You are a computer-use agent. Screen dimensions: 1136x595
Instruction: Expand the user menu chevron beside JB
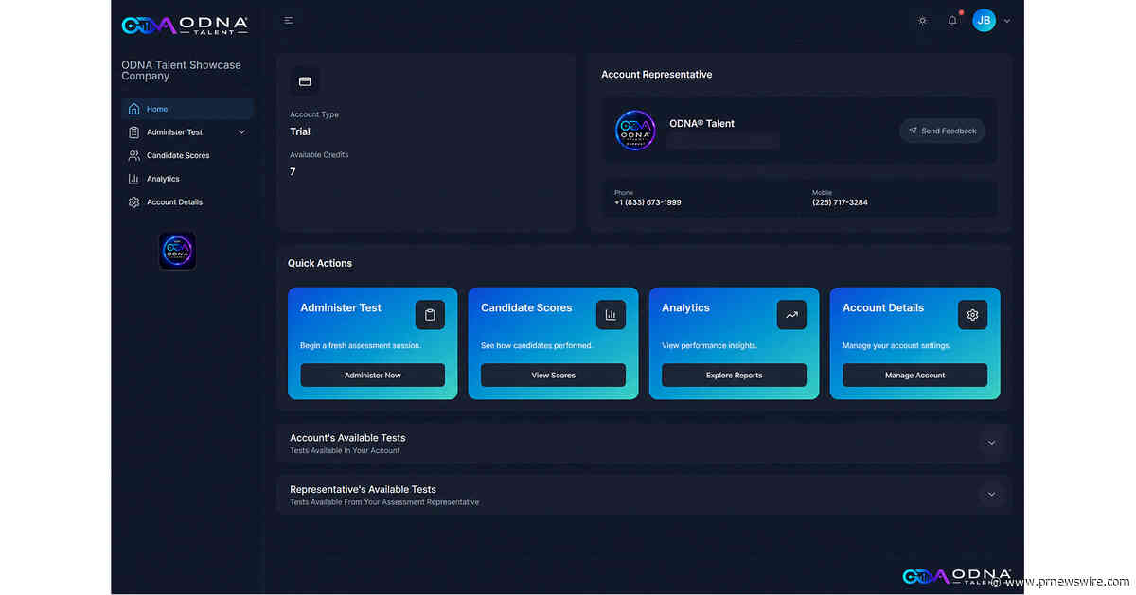(x=1007, y=21)
